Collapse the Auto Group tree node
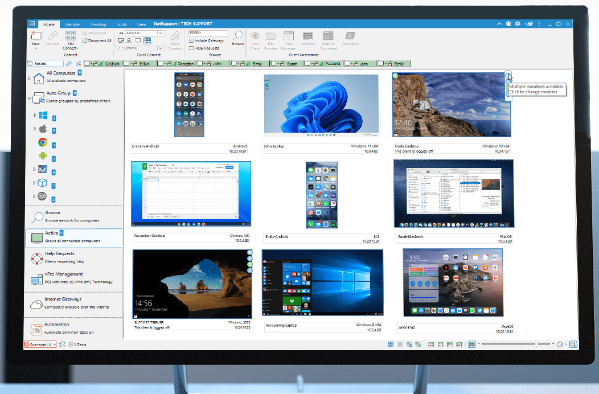 click(30, 98)
